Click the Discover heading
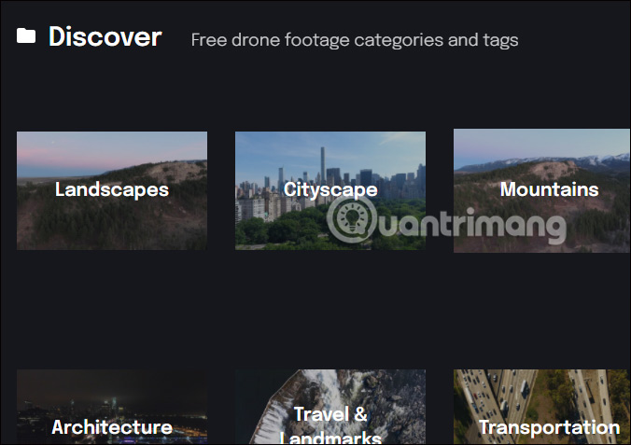 [x=105, y=36]
